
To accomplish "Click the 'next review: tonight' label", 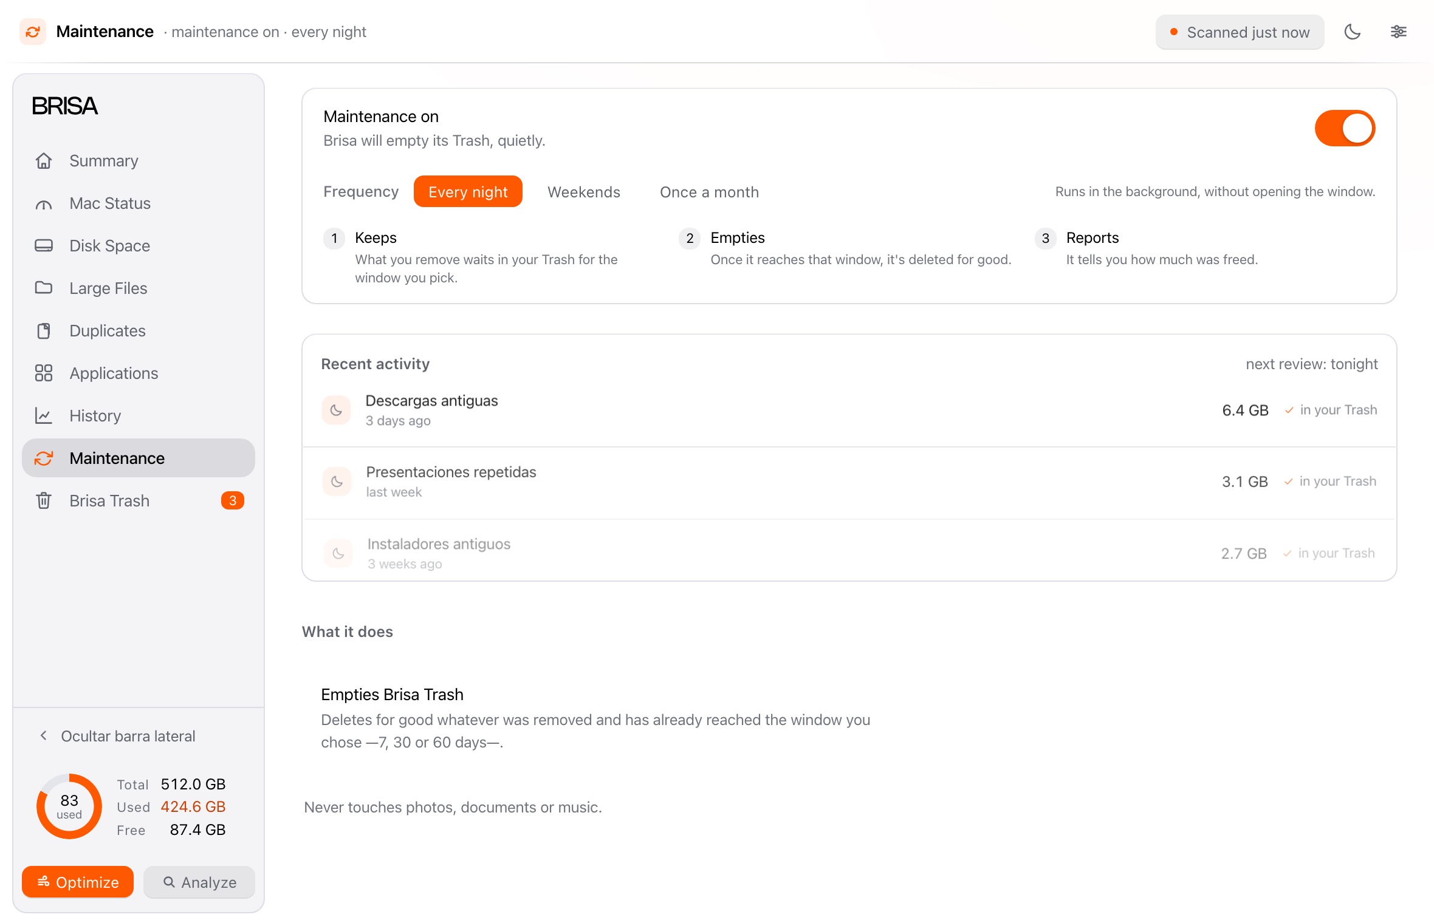I will click(1311, 364).
